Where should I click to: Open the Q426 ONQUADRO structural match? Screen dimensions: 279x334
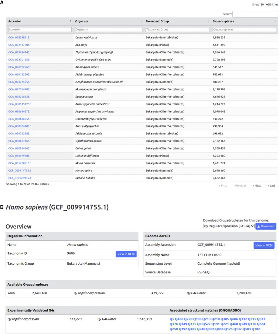click(179, 319)
